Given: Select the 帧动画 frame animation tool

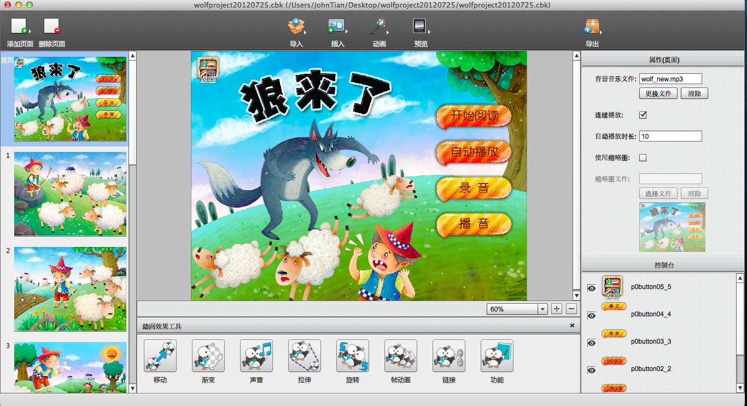Looking at the screenshot, I should (401, 356).
